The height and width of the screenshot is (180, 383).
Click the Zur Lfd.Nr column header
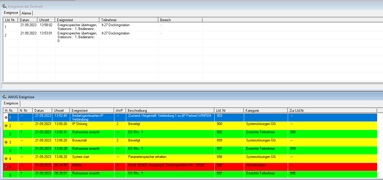[x=332, y=110]
